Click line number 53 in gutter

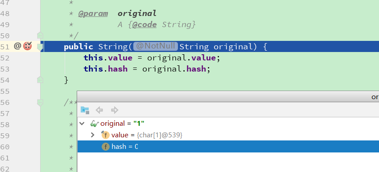pyautogui.click(x=4, y=69)
